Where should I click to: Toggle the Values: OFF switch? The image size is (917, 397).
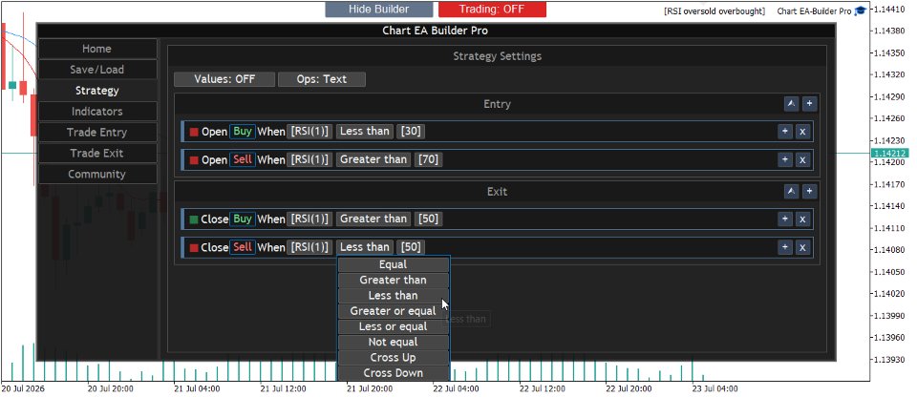pos(224,79)
